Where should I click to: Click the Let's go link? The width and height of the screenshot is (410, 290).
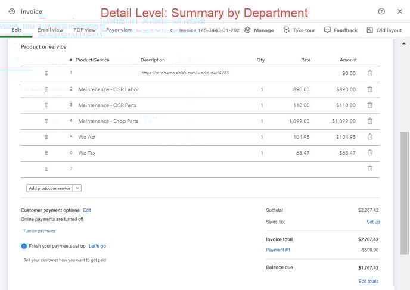tap(97, 246)
